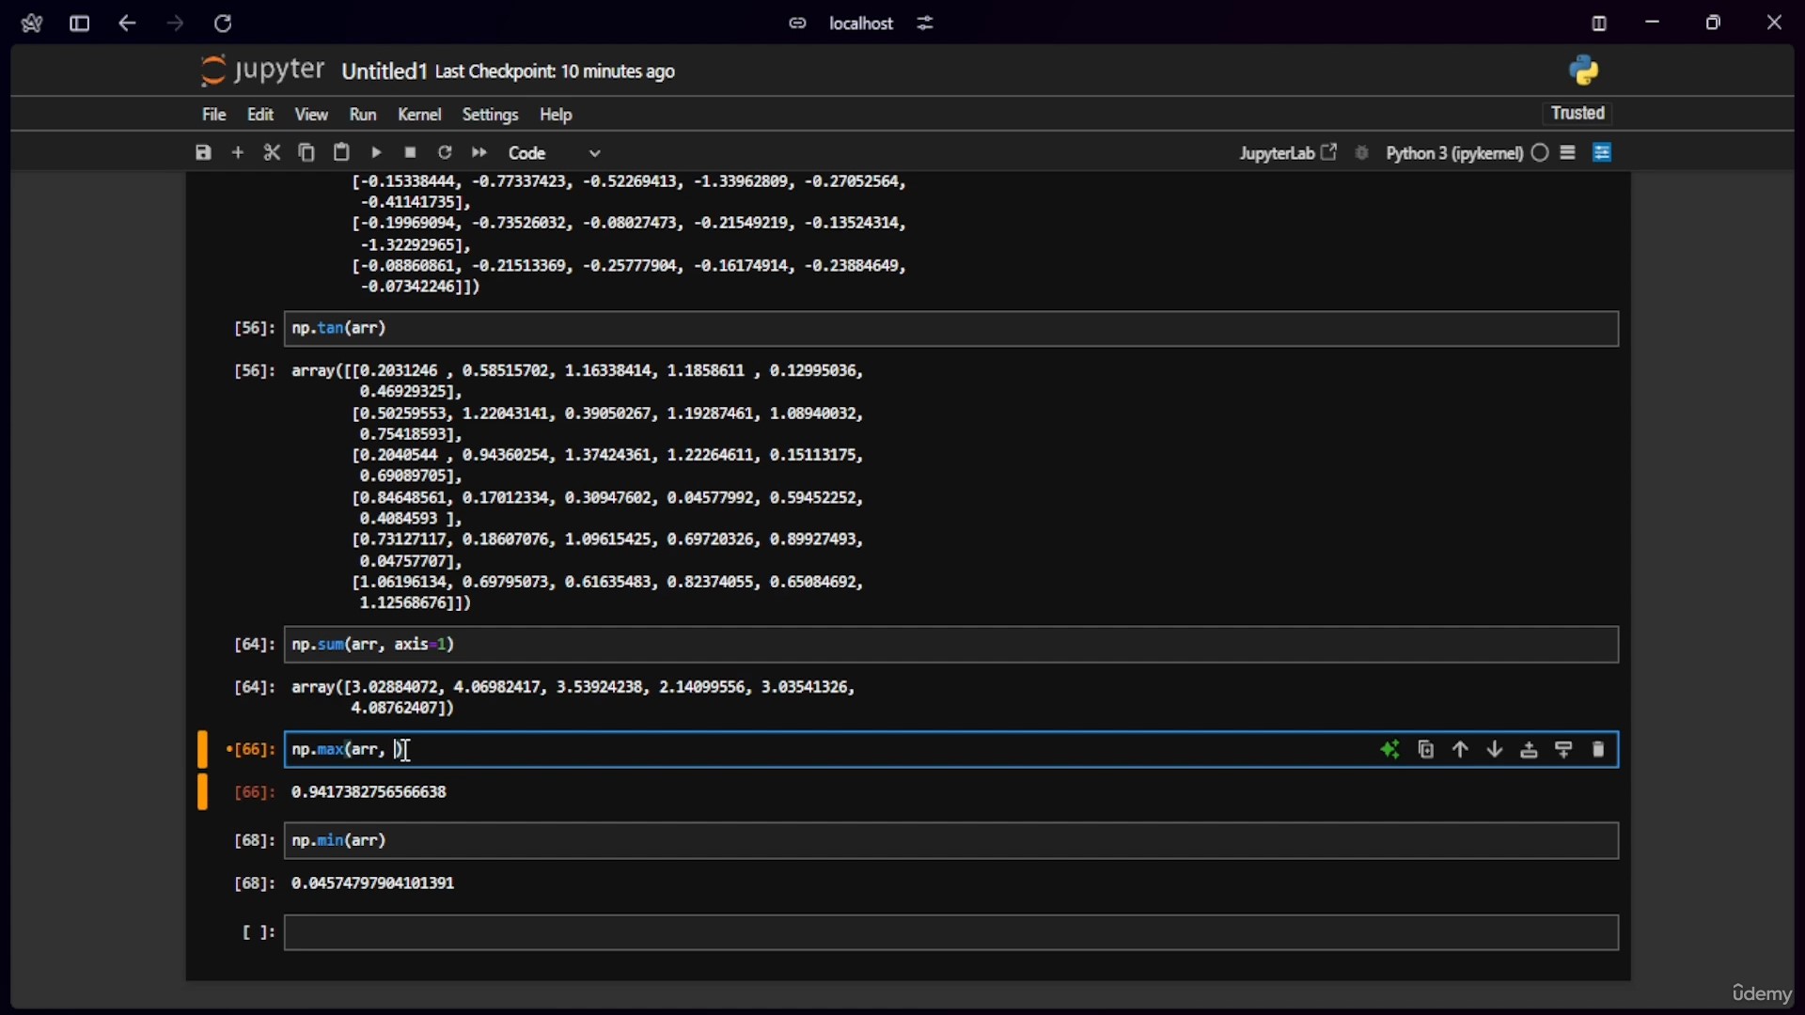This screenshot has width=1805, height=1015.
Task: Insert cell below the active cell icon
Action: point(1564,750)
